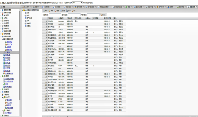The height and width of the screenshot is (117, 198).
Task: Select 电气性能 in the category tree
Action: [x=29, y=18]
